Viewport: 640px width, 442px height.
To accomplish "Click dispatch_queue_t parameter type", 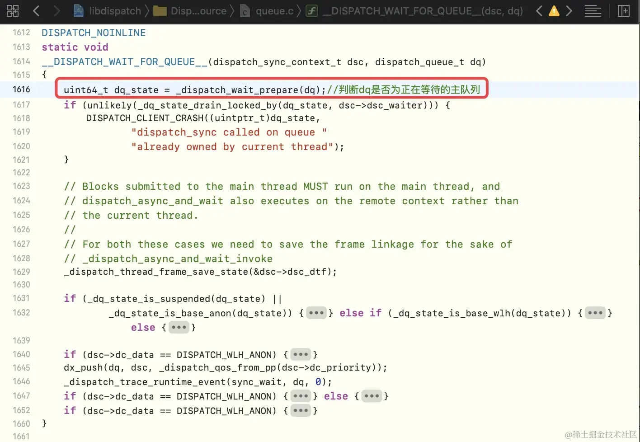I will (x=419, y=61).
